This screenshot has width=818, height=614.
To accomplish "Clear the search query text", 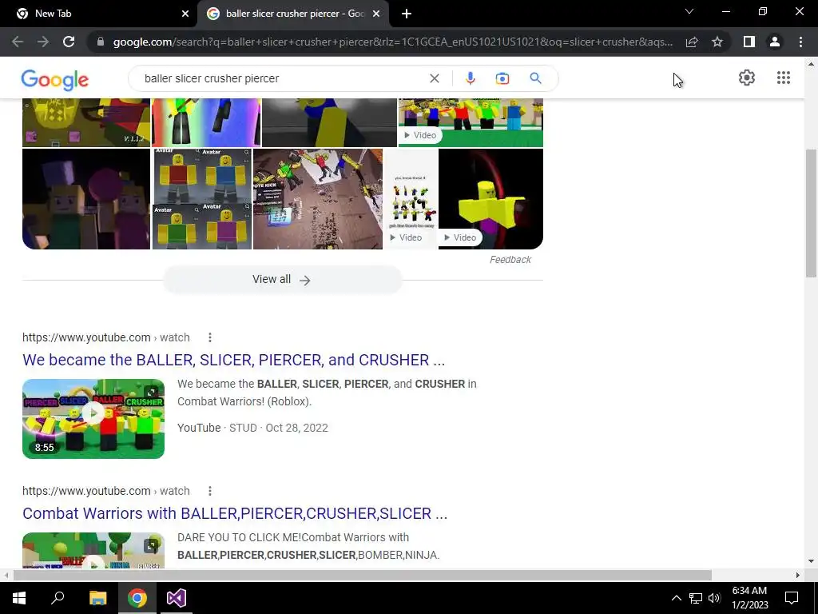I will pos(434,78).
